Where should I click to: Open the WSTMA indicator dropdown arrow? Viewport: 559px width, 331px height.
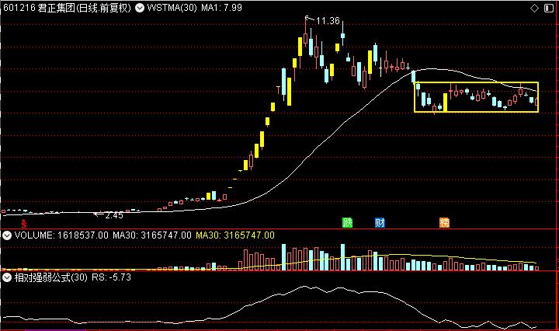point(140,8)
